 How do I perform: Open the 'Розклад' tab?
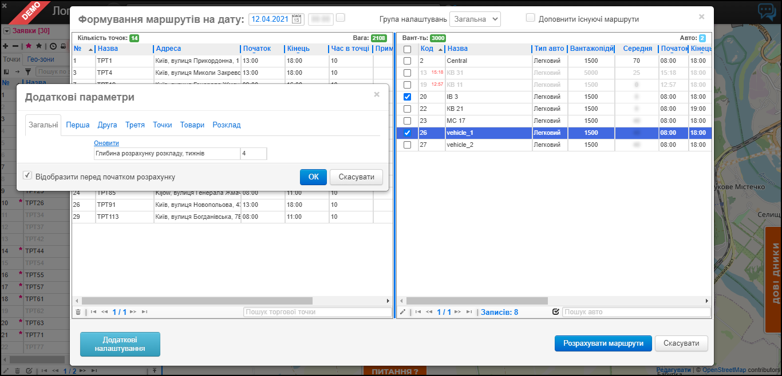tap(226, 125)
